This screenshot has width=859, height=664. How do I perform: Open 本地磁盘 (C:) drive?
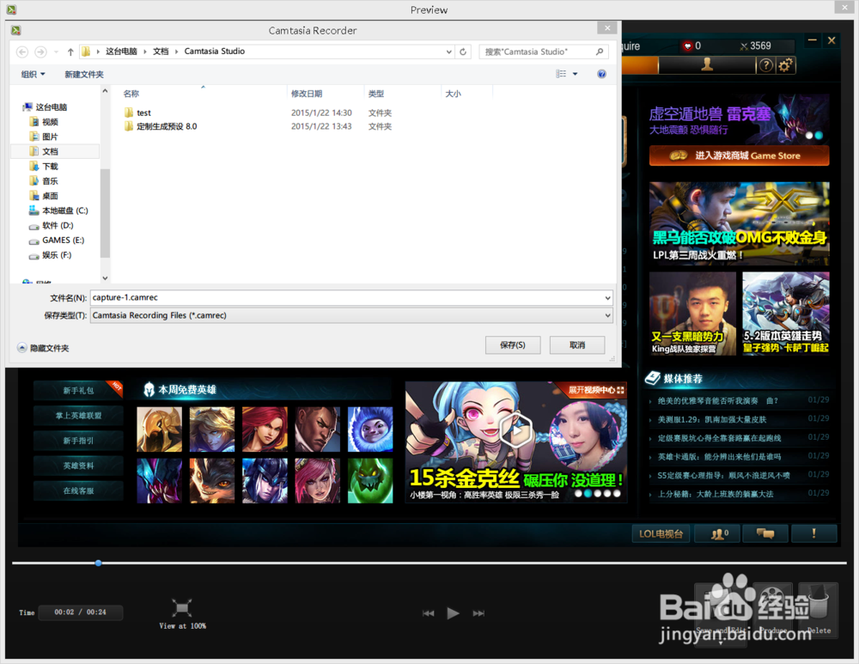pos(64,211)
